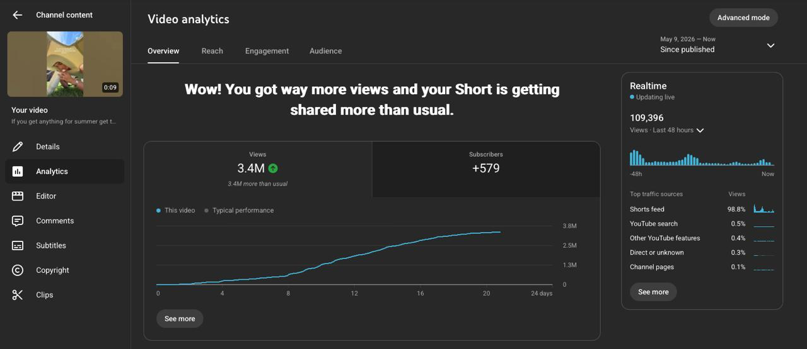This screenshot has width=807, height=349.
Task: Switch to the Reach tab
Action: coord(212,51)
